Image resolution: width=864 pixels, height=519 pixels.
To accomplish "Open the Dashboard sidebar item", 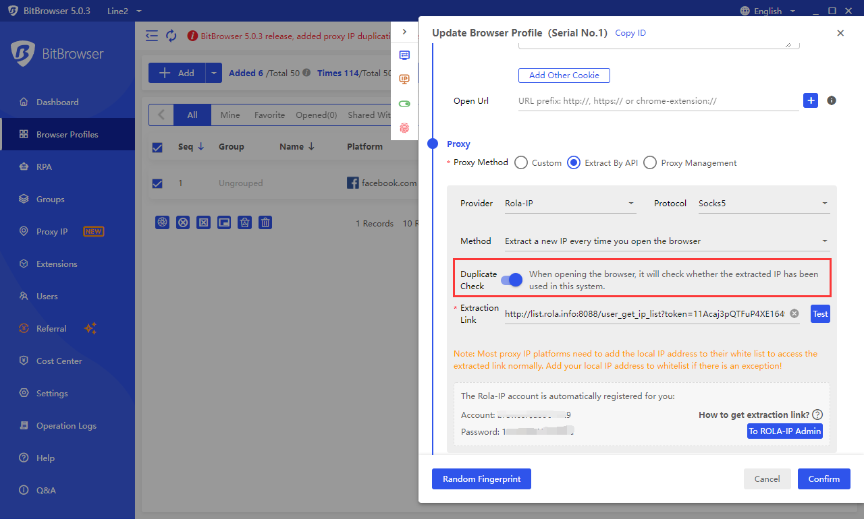I will point(67,102).
